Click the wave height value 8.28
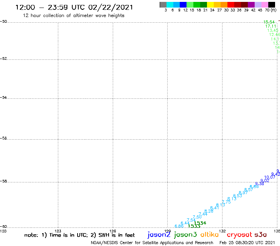The width and height of the screenshot is (280, 246). point(209,211)
